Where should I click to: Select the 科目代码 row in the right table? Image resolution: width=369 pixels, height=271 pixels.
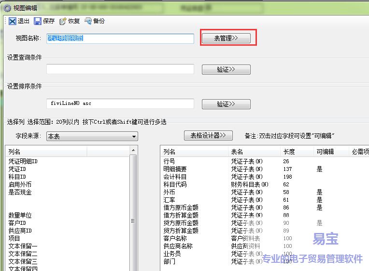tap(175, 184)
